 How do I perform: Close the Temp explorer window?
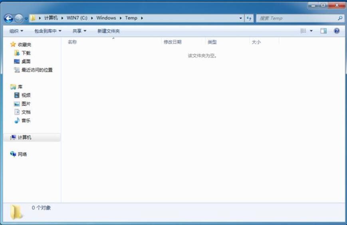pos(337,5)
